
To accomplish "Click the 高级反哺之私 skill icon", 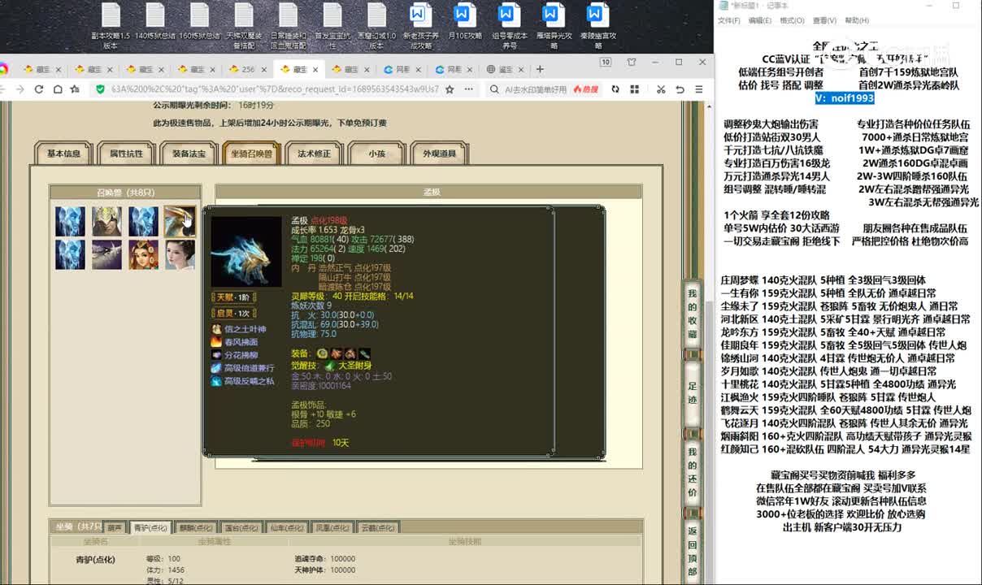I will [216, 381].
